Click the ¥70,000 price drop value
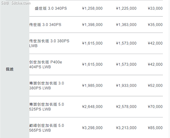 point(155,107)
